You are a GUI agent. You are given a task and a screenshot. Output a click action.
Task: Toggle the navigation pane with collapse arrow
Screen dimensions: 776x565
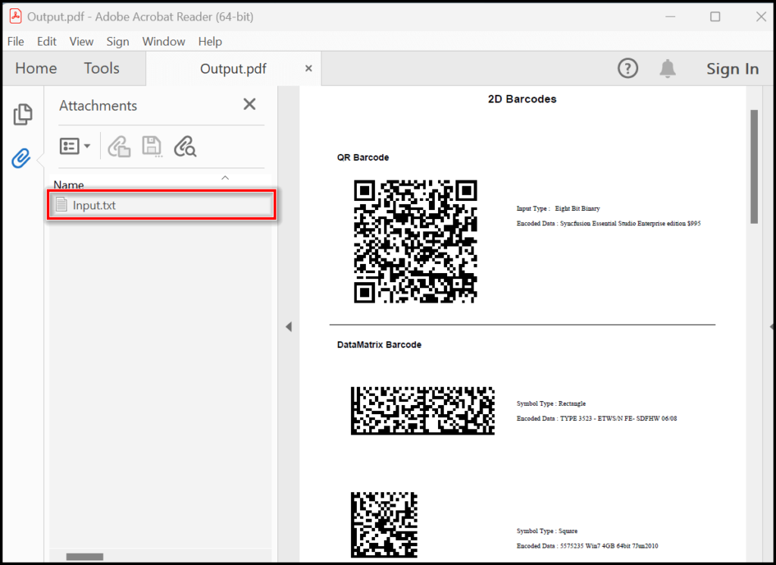289,326
